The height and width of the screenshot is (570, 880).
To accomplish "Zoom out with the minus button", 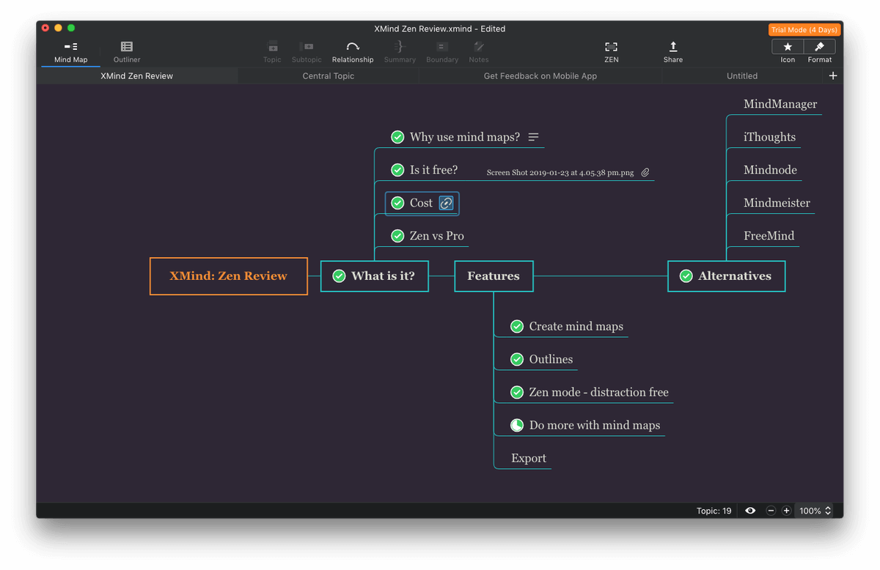I will (x=771, y=511).
